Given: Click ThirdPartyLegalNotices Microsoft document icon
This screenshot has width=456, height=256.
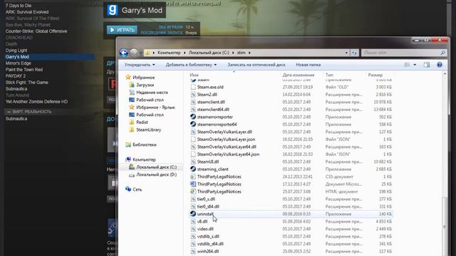Looking at the screenshot, I should (193, 184).
